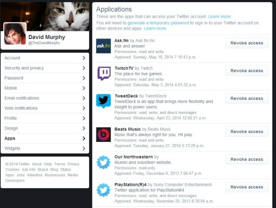Open the Design settings section
Image resolution: width=276 pixels, height=208 pixels.
tap(45, 128)
